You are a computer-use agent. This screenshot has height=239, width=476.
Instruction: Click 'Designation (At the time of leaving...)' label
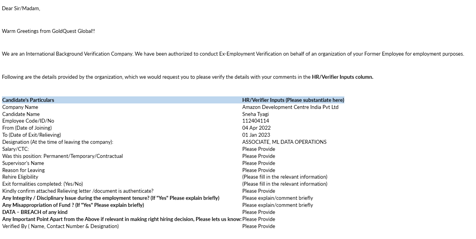[x=58, y=142]
